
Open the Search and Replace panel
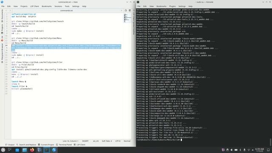click(26, 144)
